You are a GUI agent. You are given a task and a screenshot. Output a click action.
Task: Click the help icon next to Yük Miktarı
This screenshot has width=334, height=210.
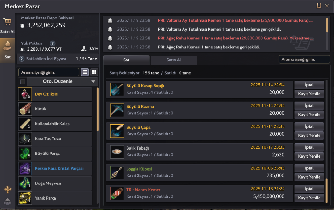click(x=53, y=43)
